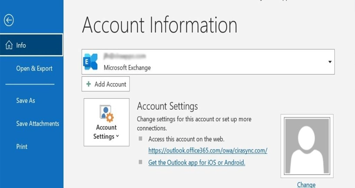Click Change under the profile photo
Viewport: 355px width, 188px height.
[306, 185]
